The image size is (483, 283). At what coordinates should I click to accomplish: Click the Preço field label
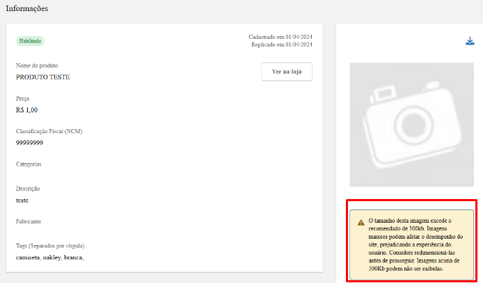pyautogui.click(x=23, y=98)
